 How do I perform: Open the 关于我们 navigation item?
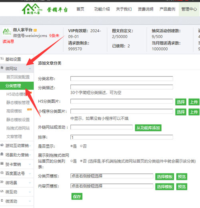pos(124,9)
